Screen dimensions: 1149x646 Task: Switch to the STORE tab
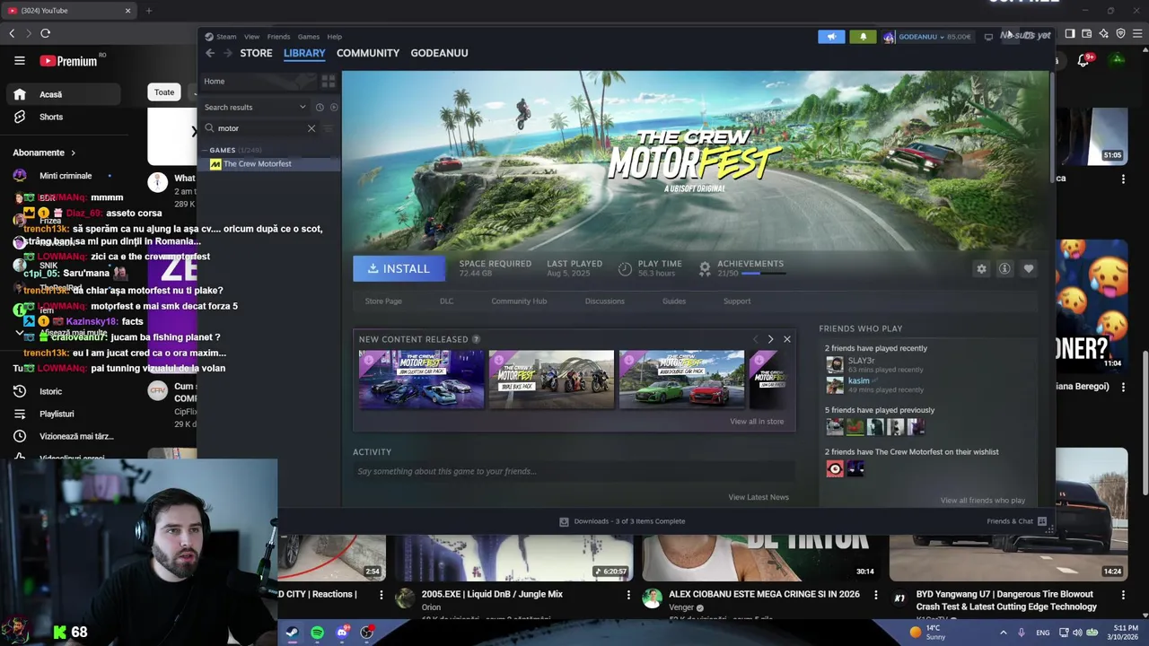tap(256, 53)
